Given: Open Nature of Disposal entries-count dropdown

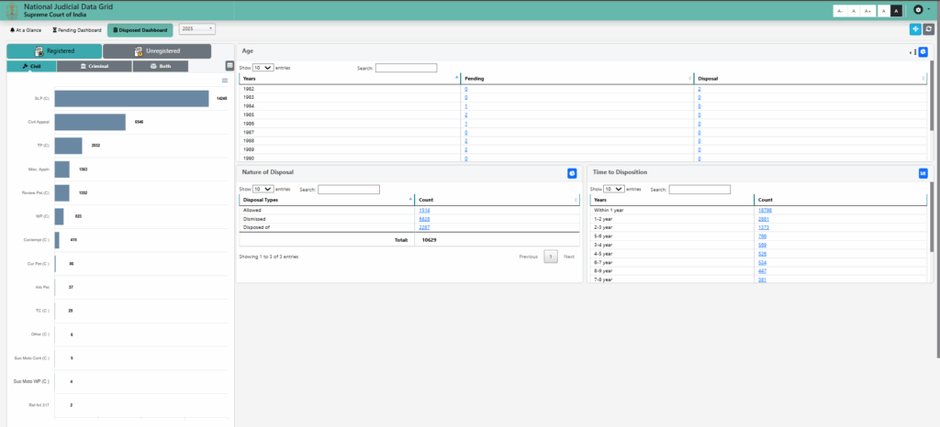Looking at the screenshot, I should tap(263, 189).
